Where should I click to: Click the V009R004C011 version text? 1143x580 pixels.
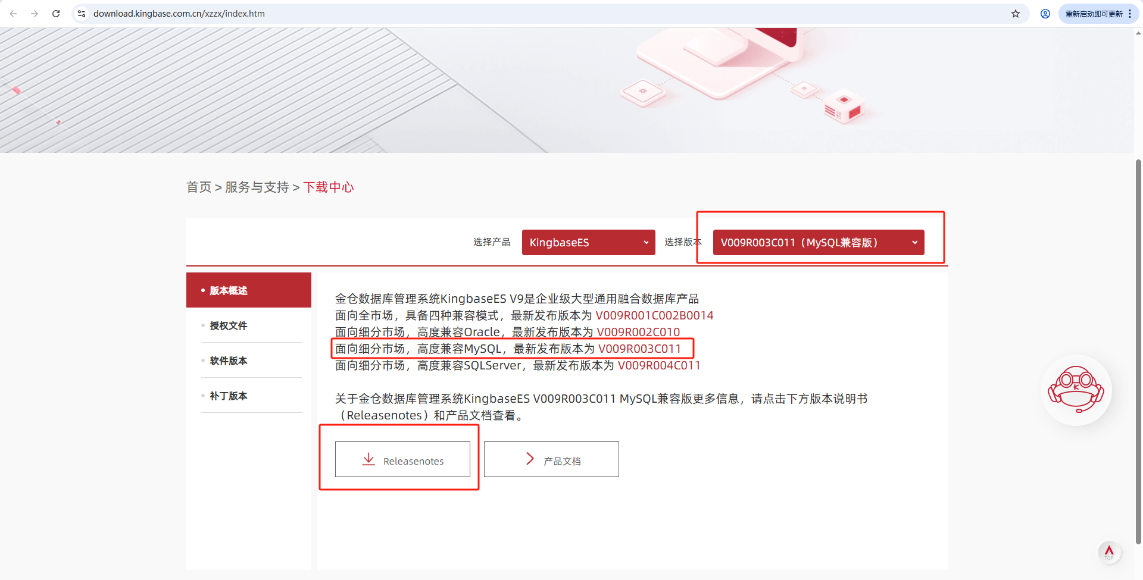click(659, 365)
